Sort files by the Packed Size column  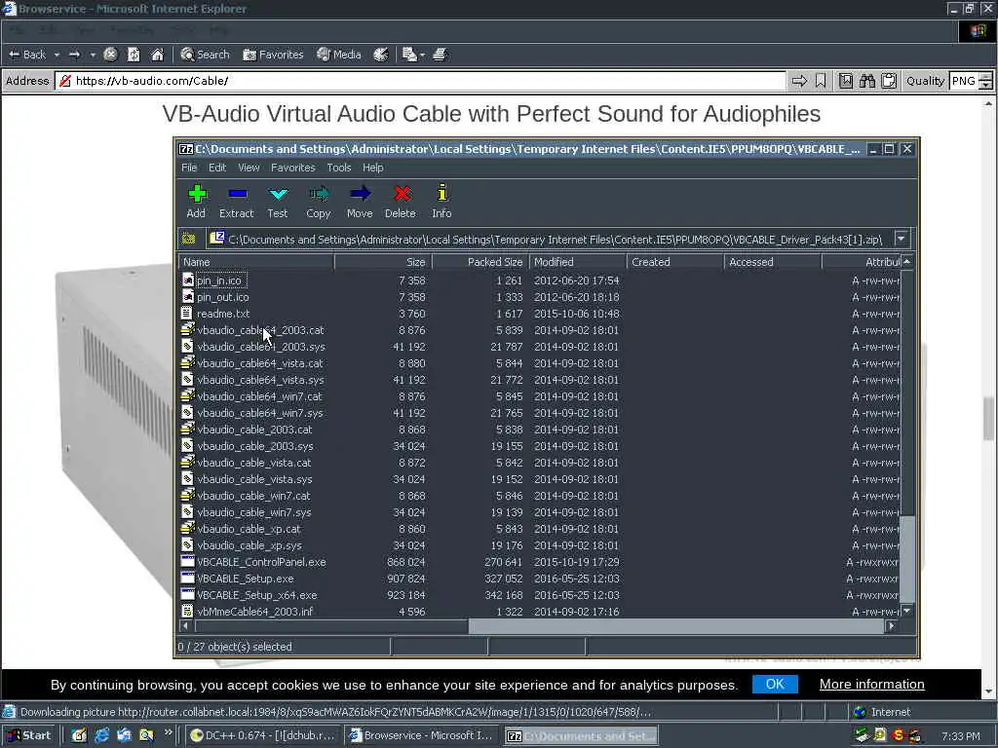[480, 262]
